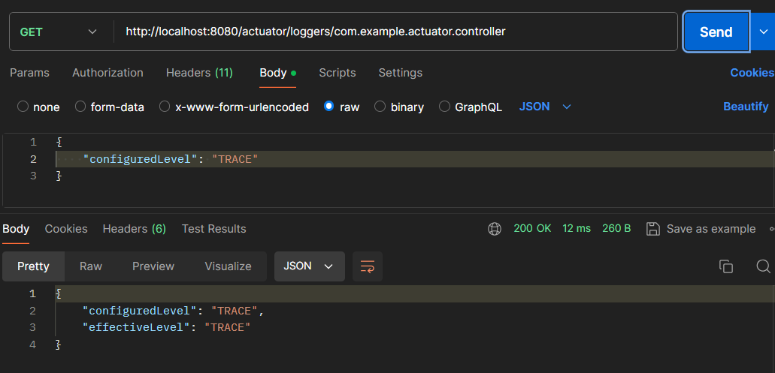Click the 12 ms response time
This screenshot has height=373, width=775.
click(x=577, y=229)
